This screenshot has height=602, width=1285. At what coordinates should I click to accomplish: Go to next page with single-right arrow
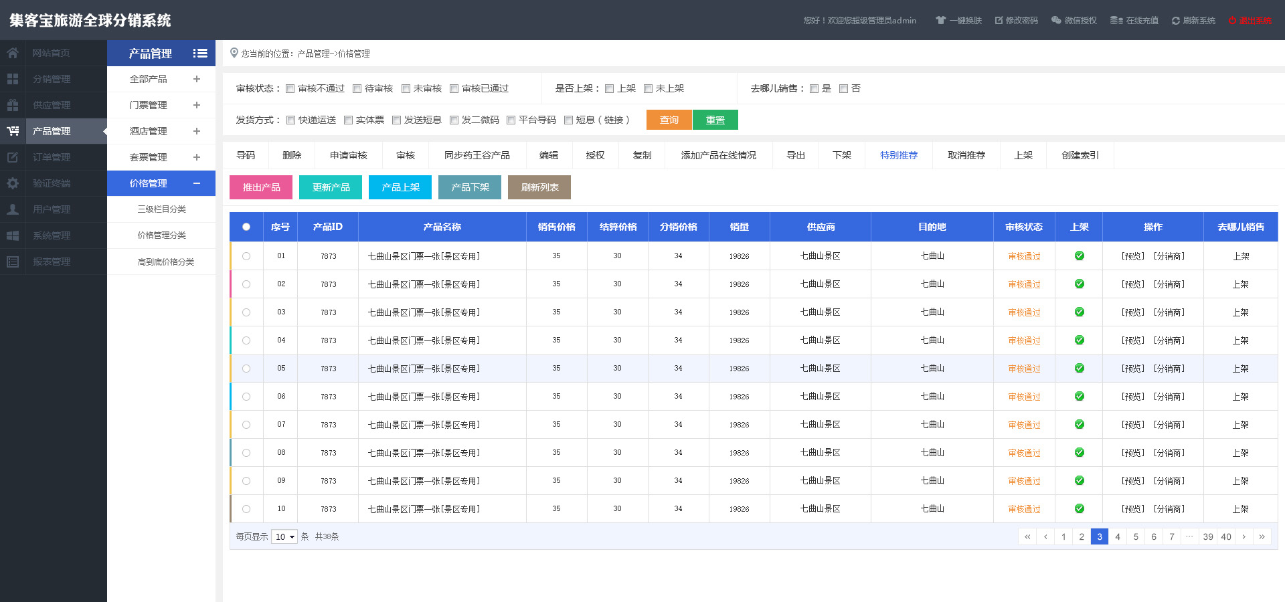point(1244,536)
